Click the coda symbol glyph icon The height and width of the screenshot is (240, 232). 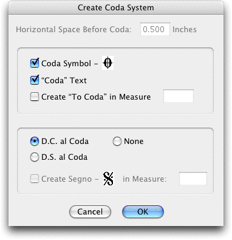(107, 63)
